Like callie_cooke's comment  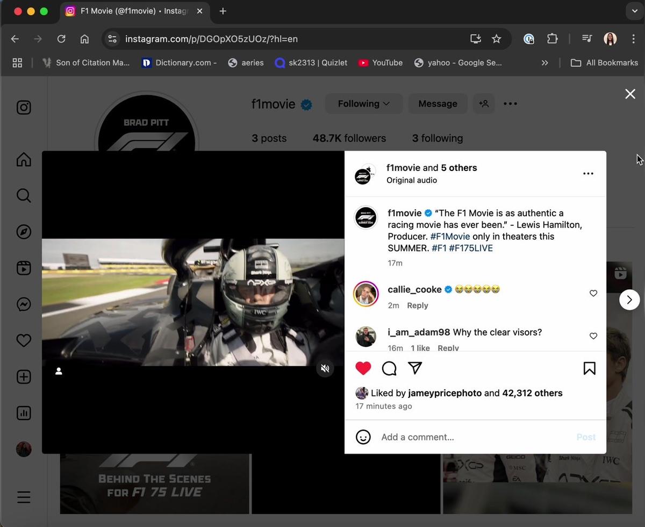(x=593, y=293)
